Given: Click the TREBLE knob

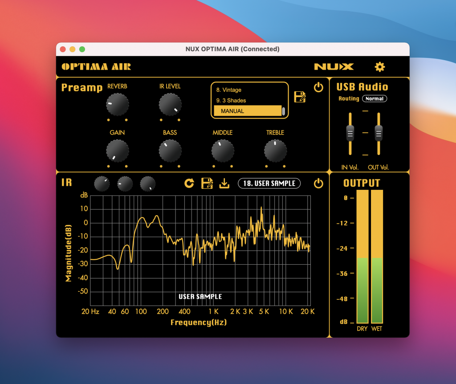Looking at the screenshot, I should pos(275,151).
